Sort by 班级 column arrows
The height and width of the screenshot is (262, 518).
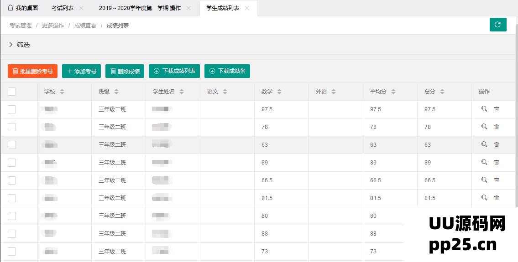coord(116,92)
